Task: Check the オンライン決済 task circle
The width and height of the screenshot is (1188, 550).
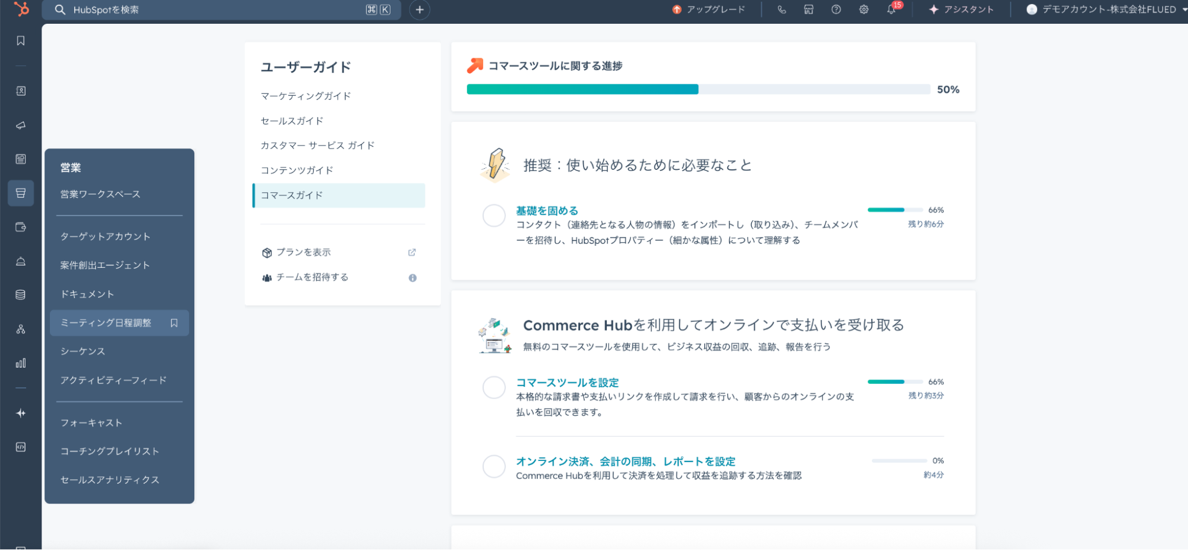Action: click(494, 467)
